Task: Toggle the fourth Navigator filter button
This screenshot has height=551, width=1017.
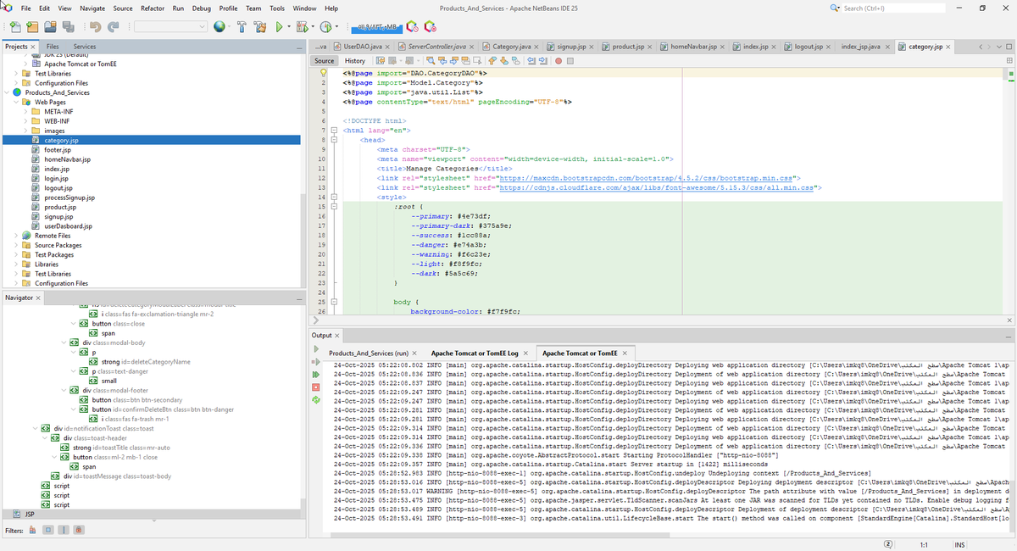Action: 79,530
